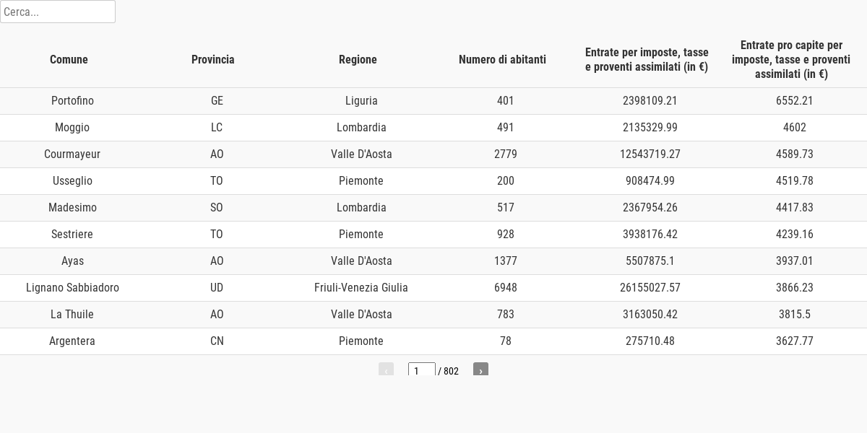This screenshot has width=867, height=433.
Task: Click the previous page arrow
Action: (386, 370)
